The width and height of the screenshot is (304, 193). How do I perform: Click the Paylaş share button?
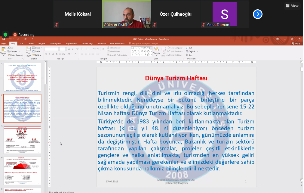296,44
